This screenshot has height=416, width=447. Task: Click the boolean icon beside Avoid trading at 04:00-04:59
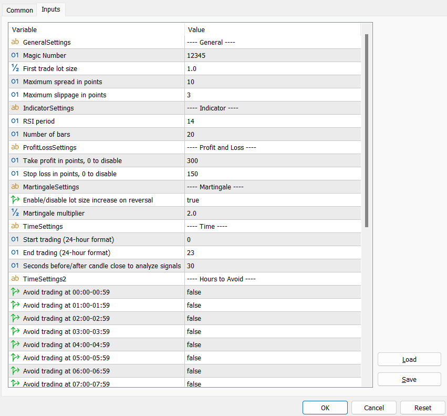(15, 344)
